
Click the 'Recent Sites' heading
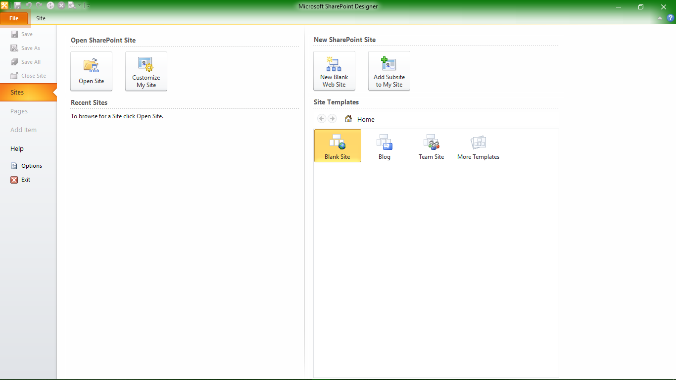[89, 102]
